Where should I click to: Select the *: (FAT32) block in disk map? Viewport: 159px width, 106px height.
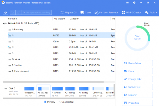[x=43, y=91]
